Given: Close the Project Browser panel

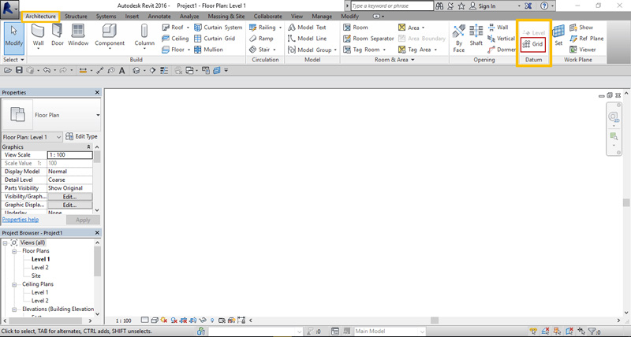Looking at the screenshot, I should [x=97, y=233].
